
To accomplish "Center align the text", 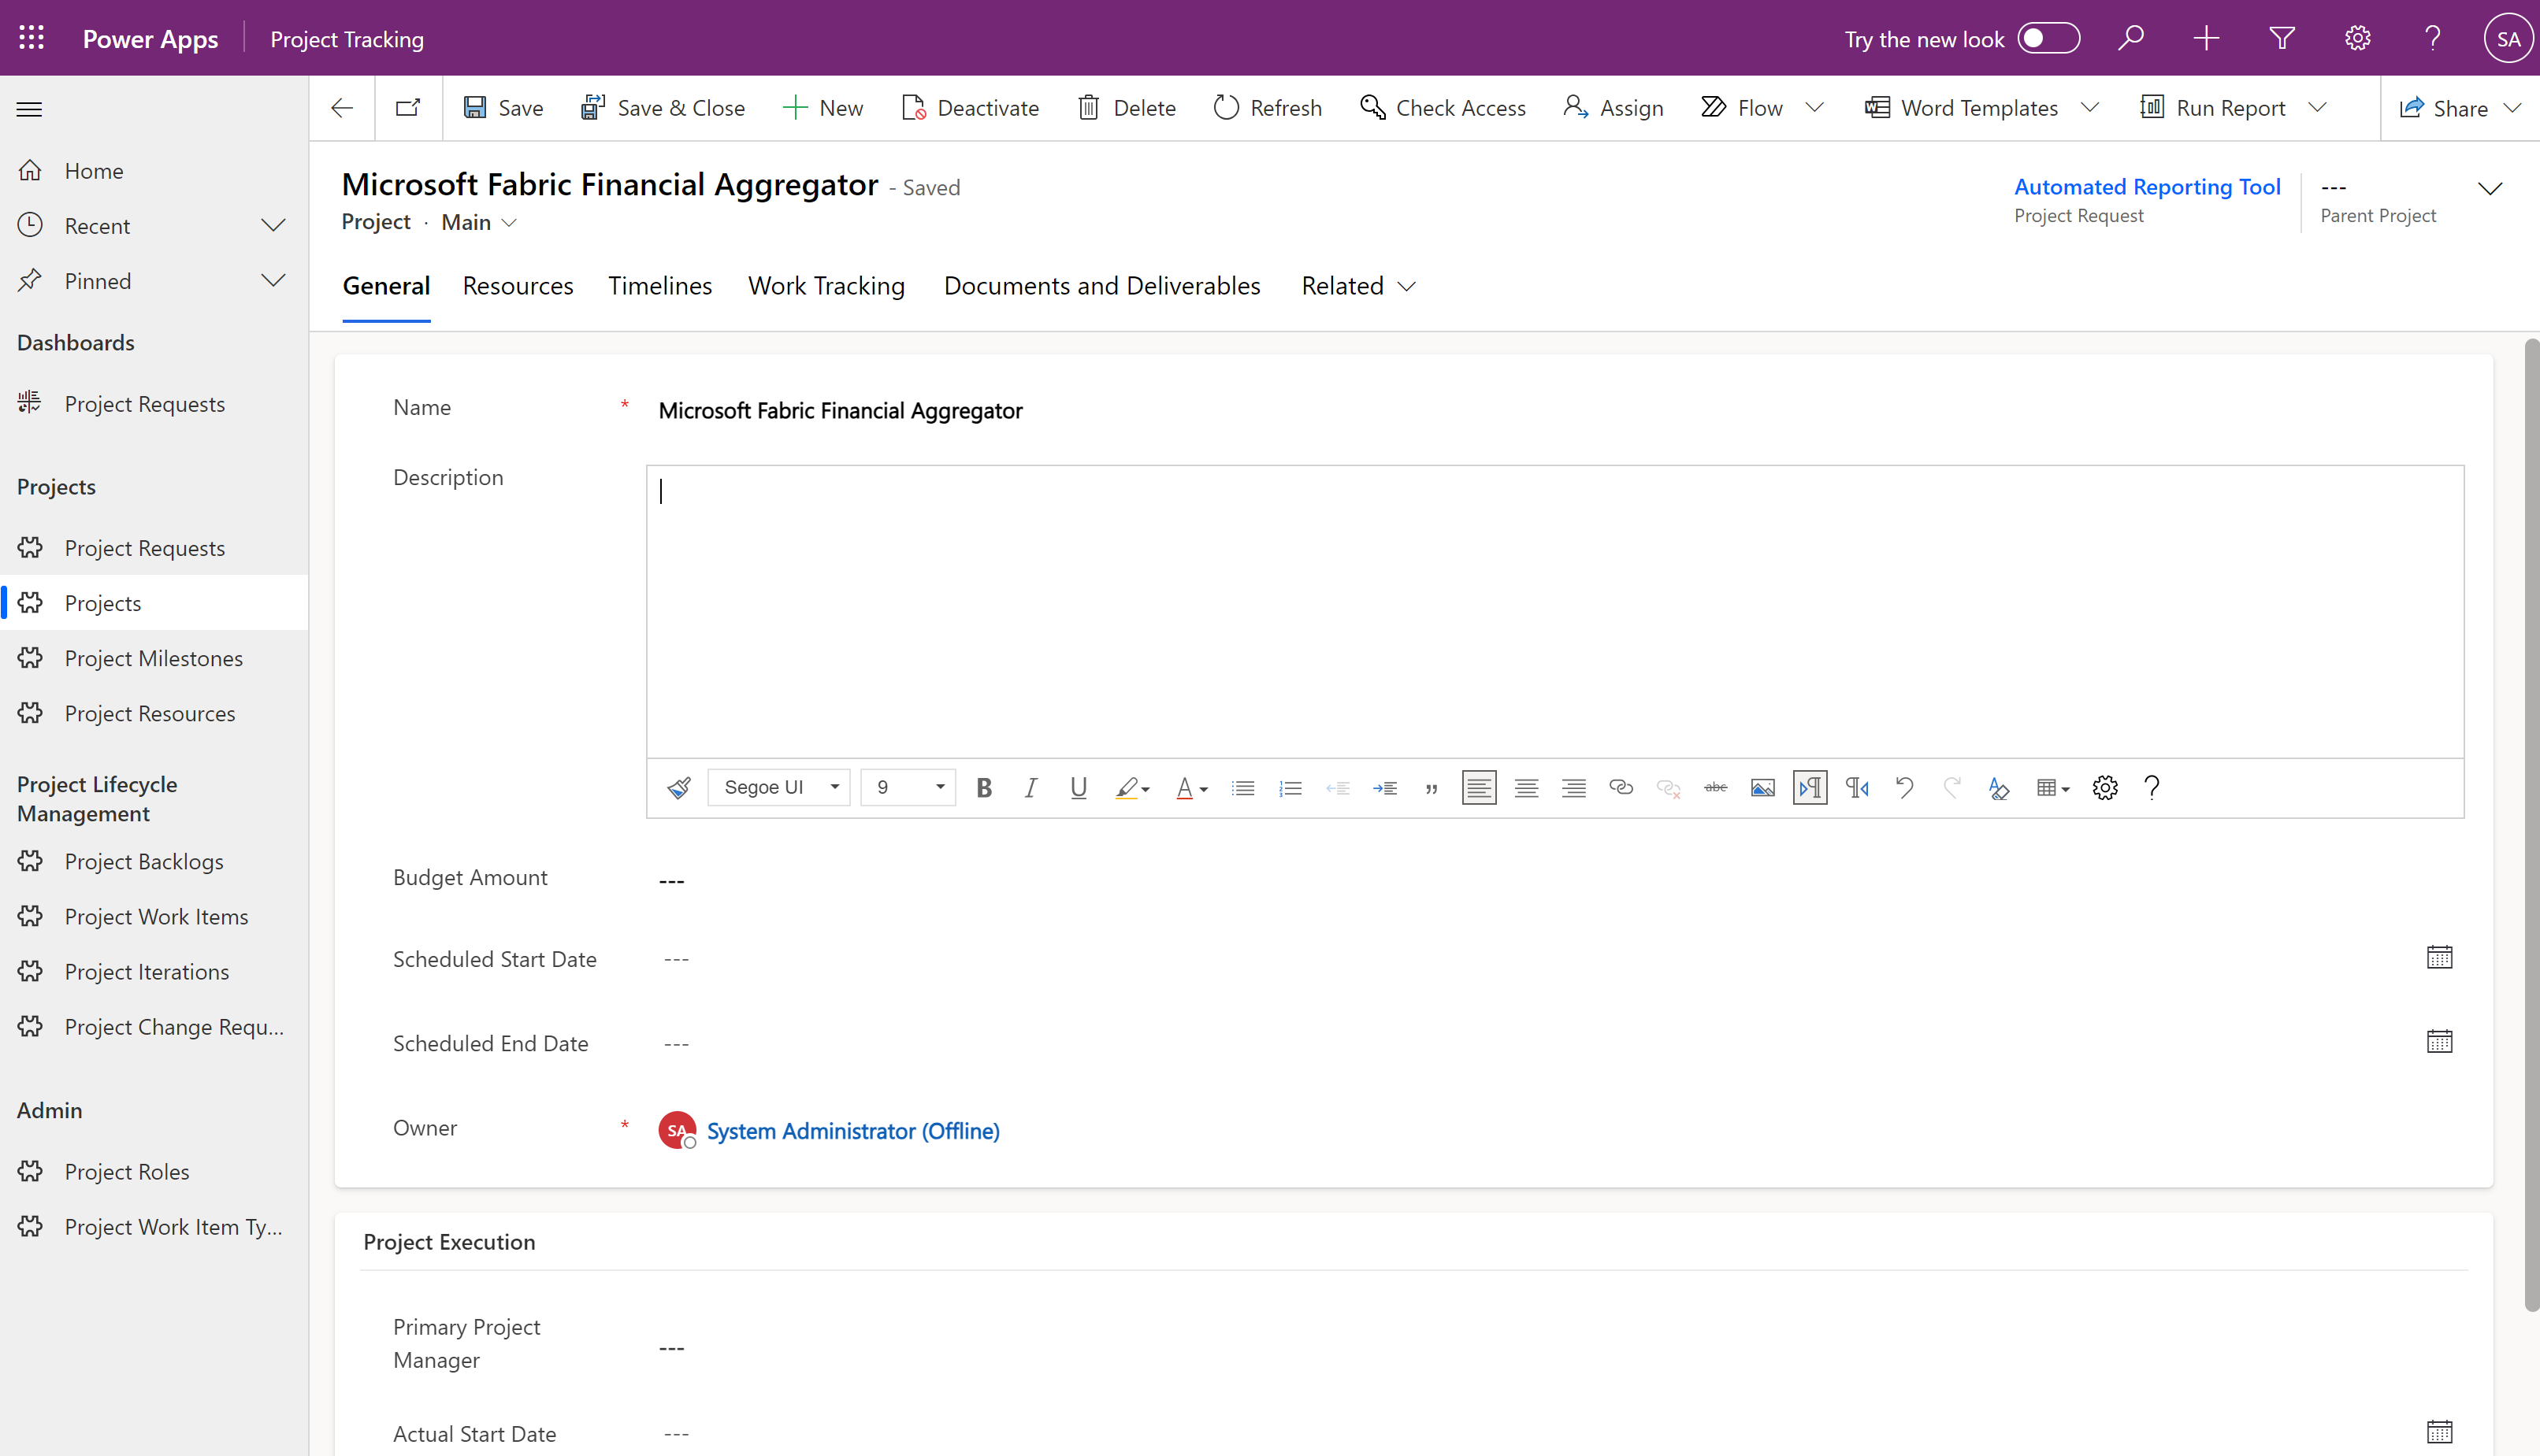I will (x=1527, y=788).
